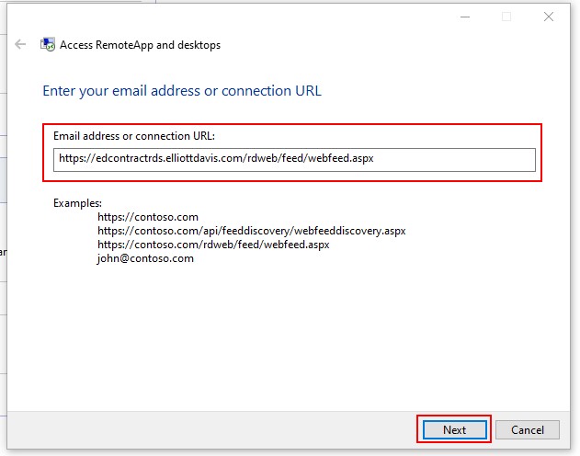Cancel the connection setup wizard
Screen dimensions: 580x456
528,429
